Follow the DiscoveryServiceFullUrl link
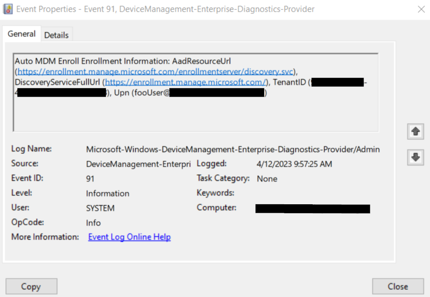Screen dimensions: 430x297 coord(186,82)
